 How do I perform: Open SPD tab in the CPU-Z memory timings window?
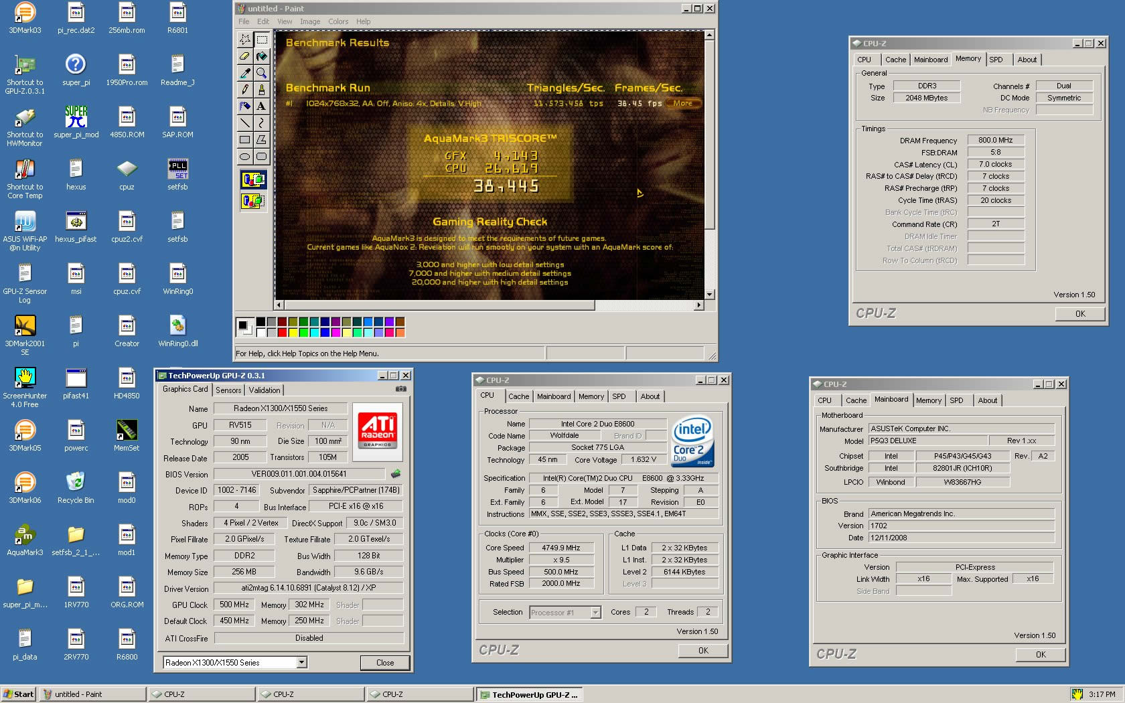click(996, 60)
